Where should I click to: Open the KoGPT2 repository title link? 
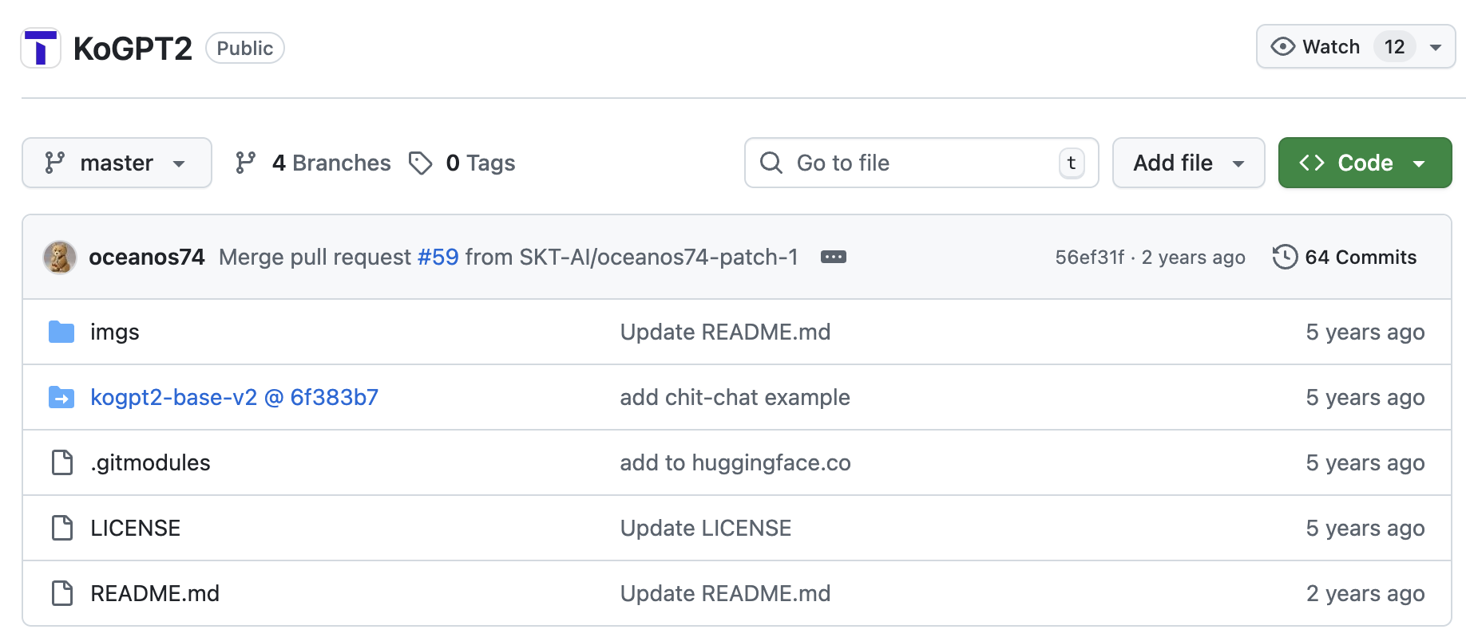point(133,49)
